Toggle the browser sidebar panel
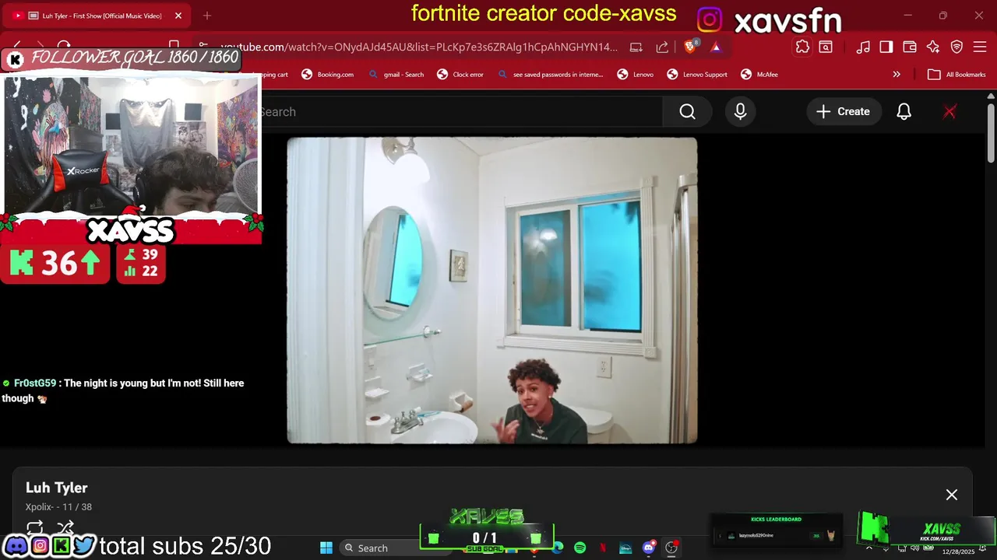The height and width of the screenshot is (560, 997). 886,47
